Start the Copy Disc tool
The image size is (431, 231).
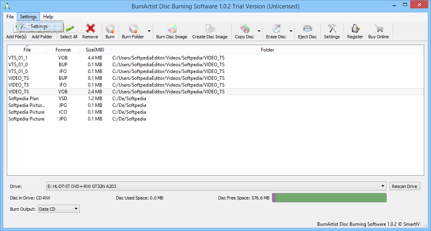click(244, 31)
